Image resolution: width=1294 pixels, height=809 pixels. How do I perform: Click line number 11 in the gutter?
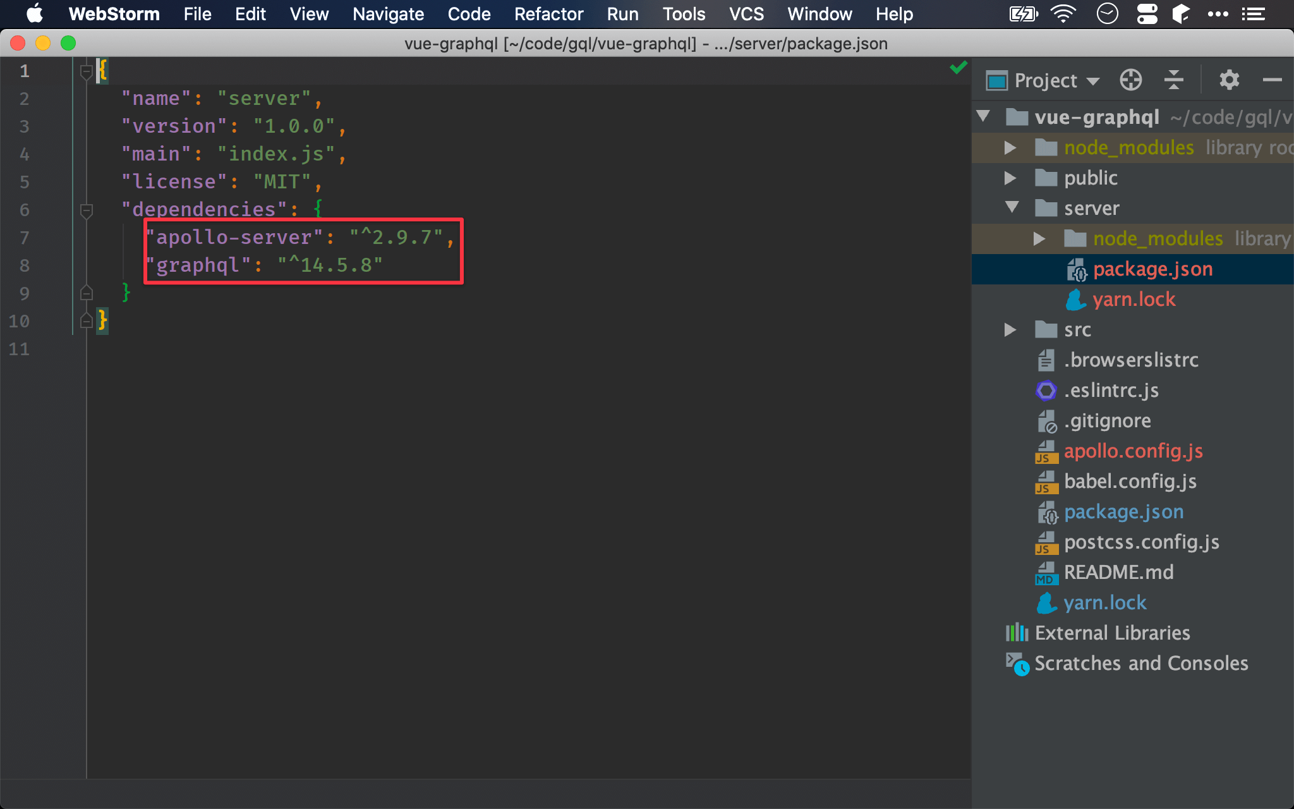pos(19,349)
